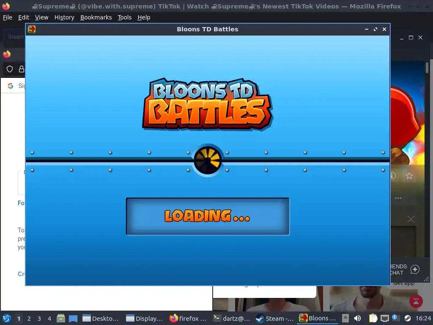Click the removable media eject tray icon

[345, 318]
